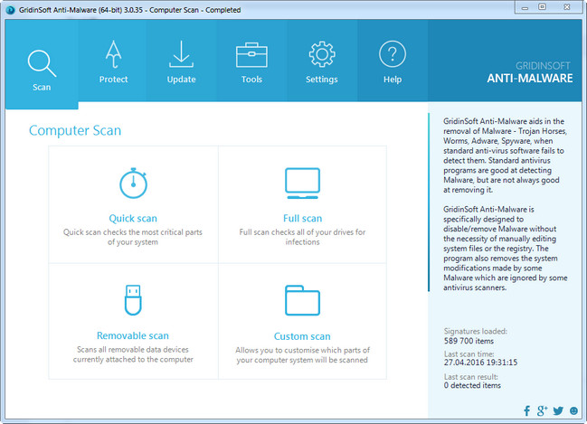Switch to the Protect tab label
The height and width of the screenshot is (424, 587).
click(x=113, y=80)
